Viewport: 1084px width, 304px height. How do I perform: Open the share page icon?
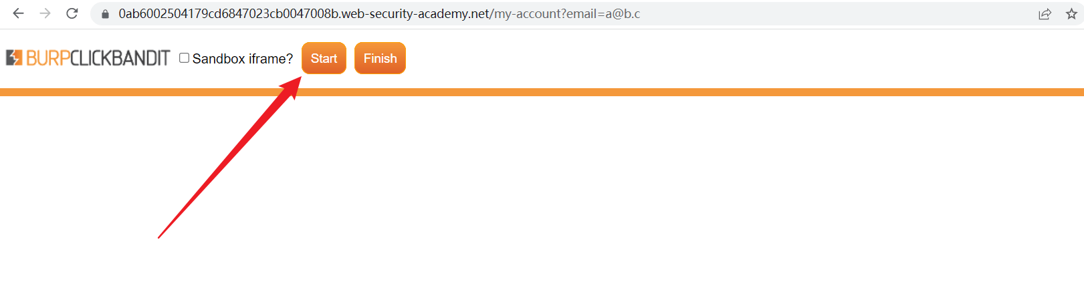(1045, 14)
